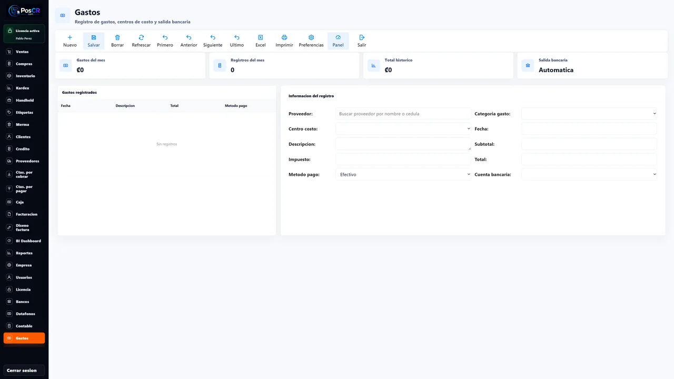Click the Impuesto field
The image size is (674, 379).
(403, 159)
